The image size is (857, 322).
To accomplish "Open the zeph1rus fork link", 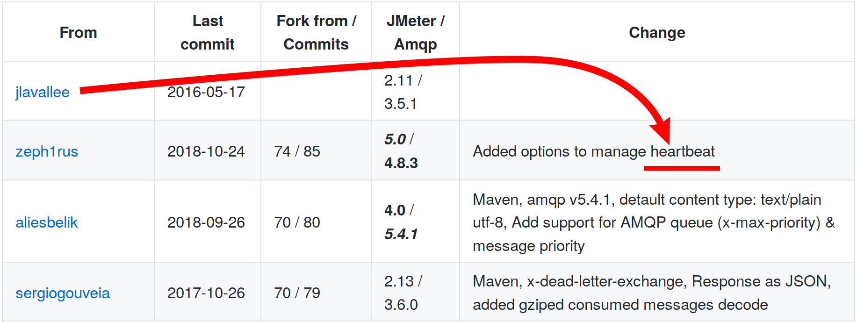I will click(47, 151).
